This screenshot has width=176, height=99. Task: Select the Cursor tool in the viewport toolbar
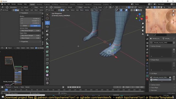point(47,18)
